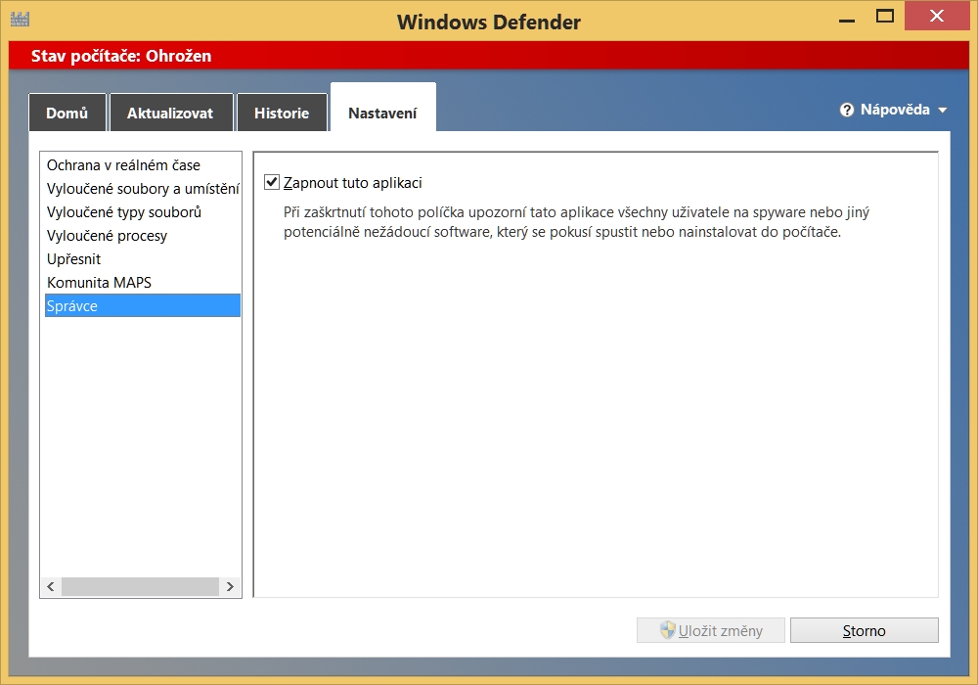Uncheck the Zapnout tuto aplikaci checkbox

pos(272,182)
